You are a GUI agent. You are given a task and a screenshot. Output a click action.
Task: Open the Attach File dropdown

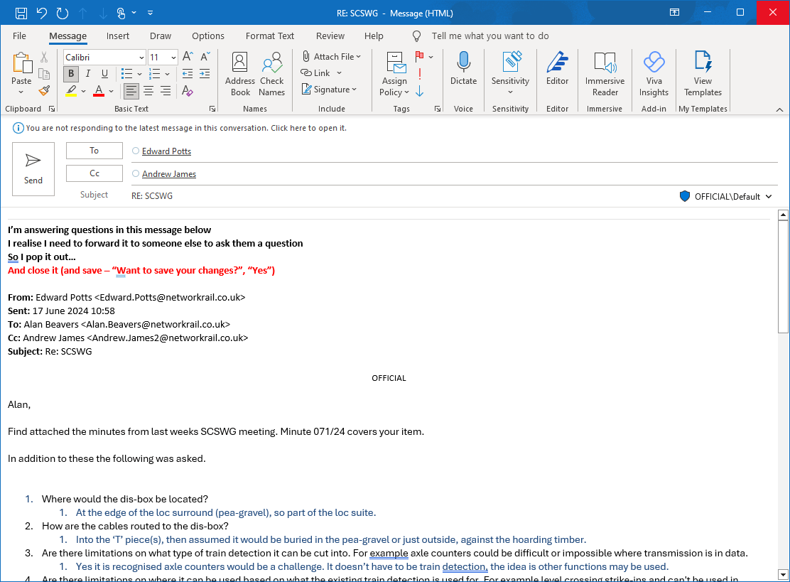(332, 56)
